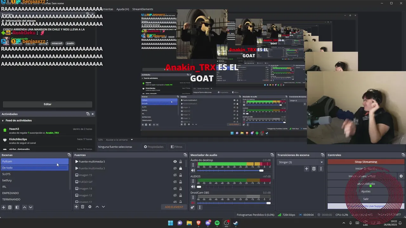Viewport: 406px width, 228px height.
Task: Open the Windows Start menu
Action: click(x=170, y=223)
